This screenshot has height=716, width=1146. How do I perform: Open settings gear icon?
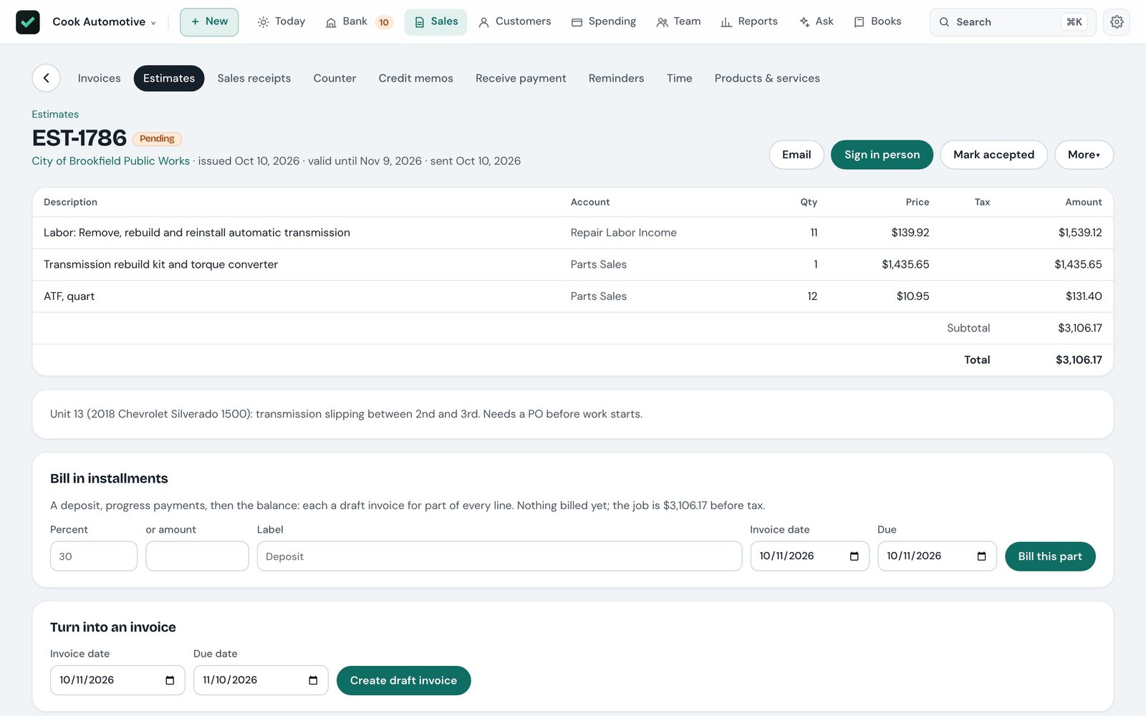[x=1117, y=22]
